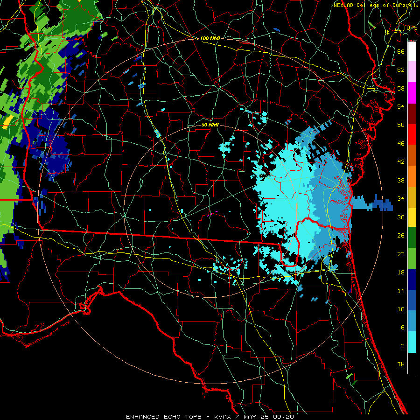This screenshot has height=420, width=420.
Task: Click the cyan legend swatch
Action: pyautogui.click(x=412, y=342)
